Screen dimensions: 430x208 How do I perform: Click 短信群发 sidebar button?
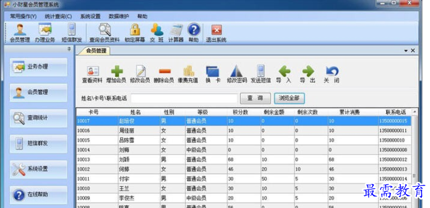pos(38,143)
